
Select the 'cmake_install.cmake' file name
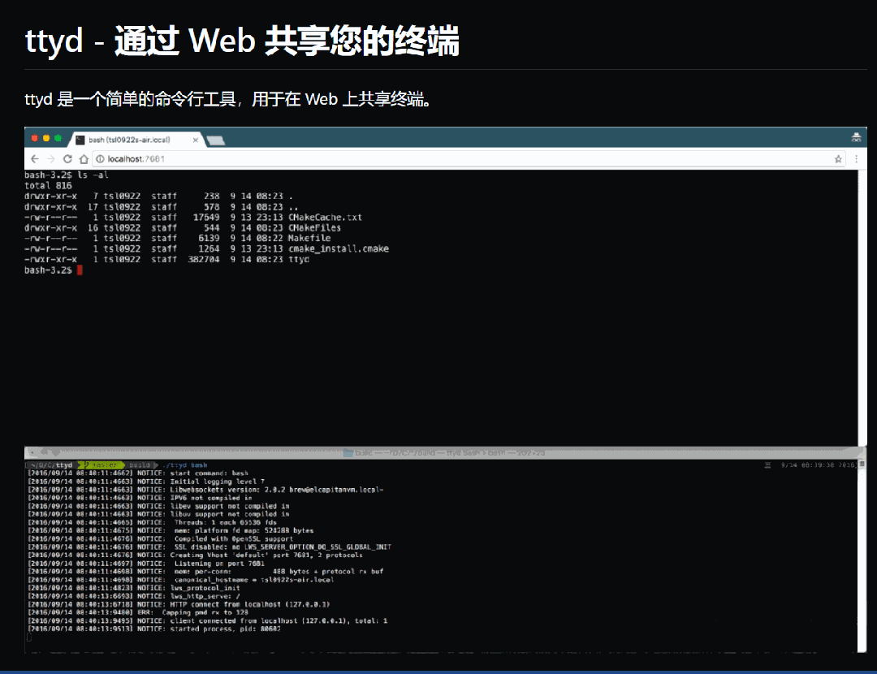click(339, 249)
